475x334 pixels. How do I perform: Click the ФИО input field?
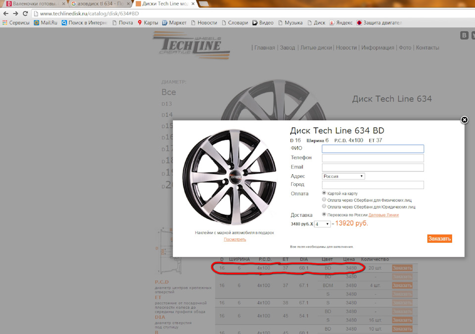[373, 149]
